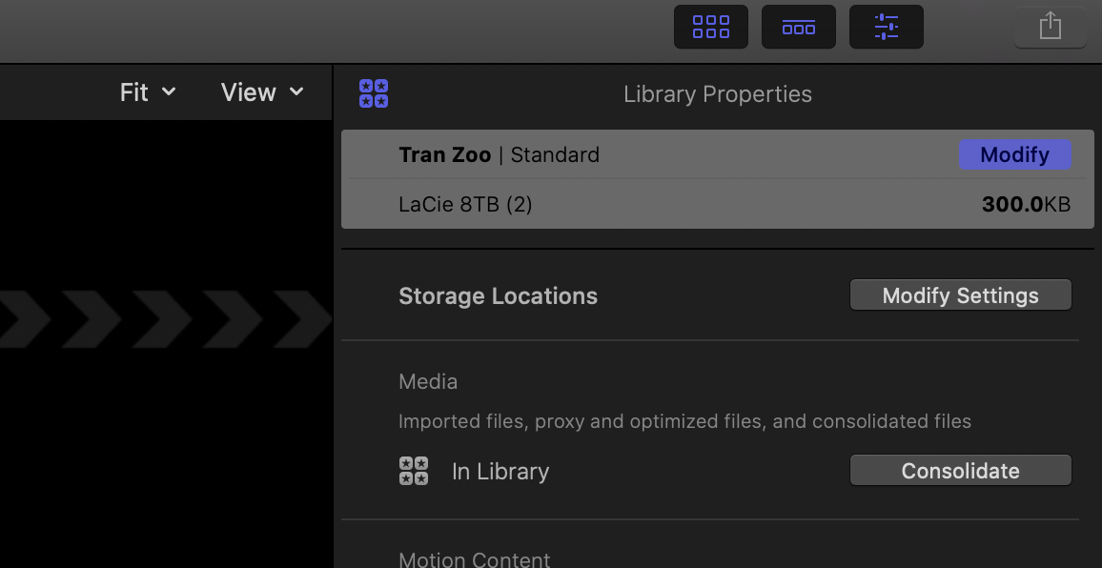Open the Fit zoom dropdown
Screen dimensions: 1102x568
pyautogui.click(x=148, y=92)
